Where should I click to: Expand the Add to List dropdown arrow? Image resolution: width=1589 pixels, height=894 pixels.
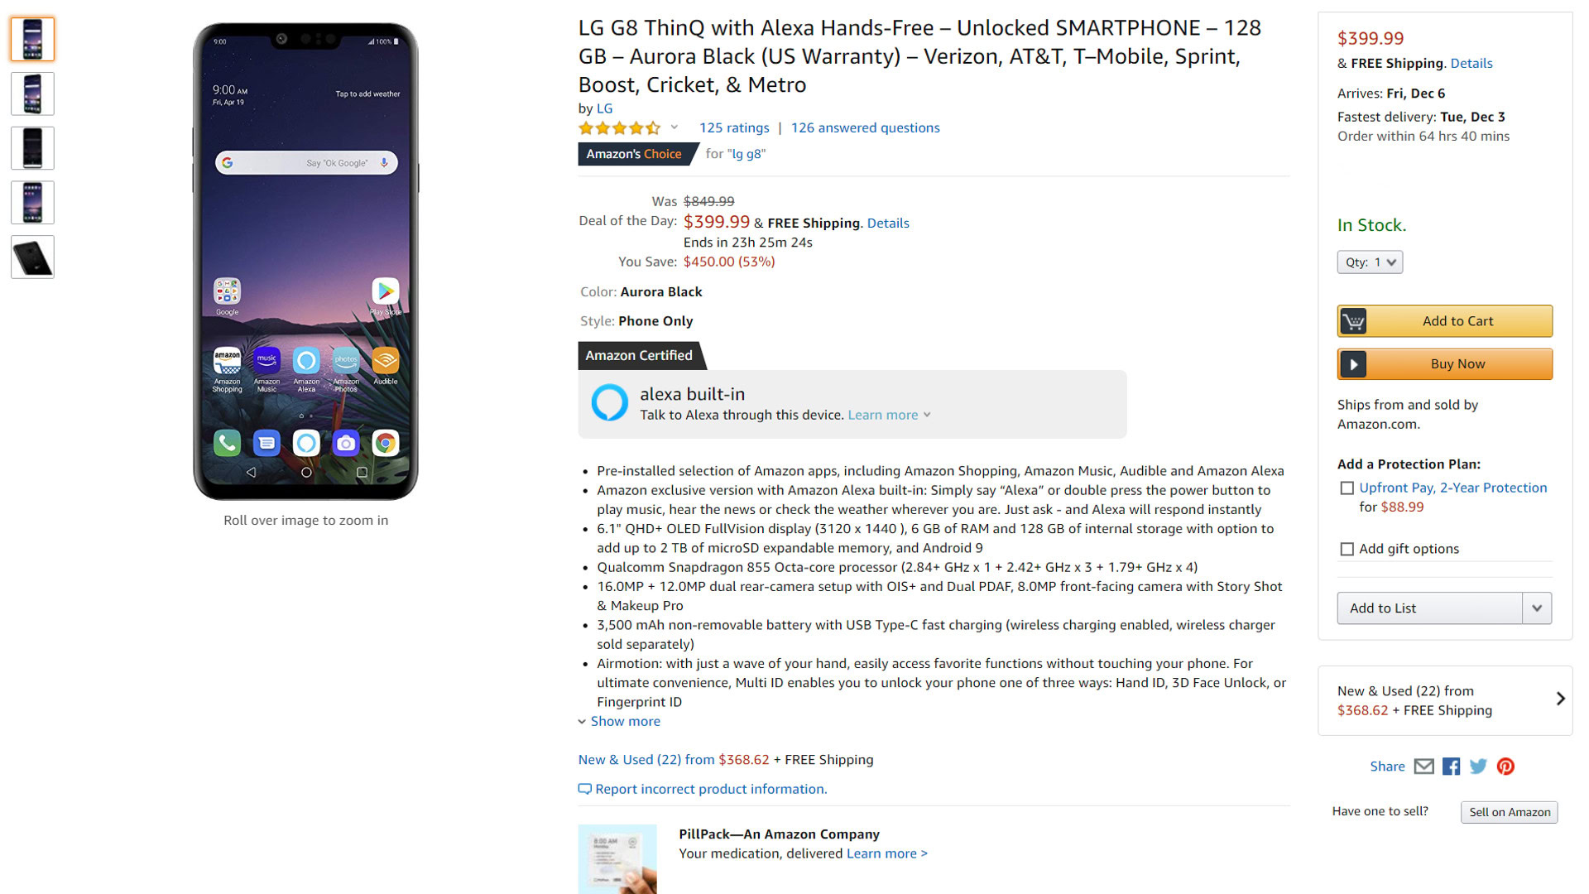coord(1537,608)
